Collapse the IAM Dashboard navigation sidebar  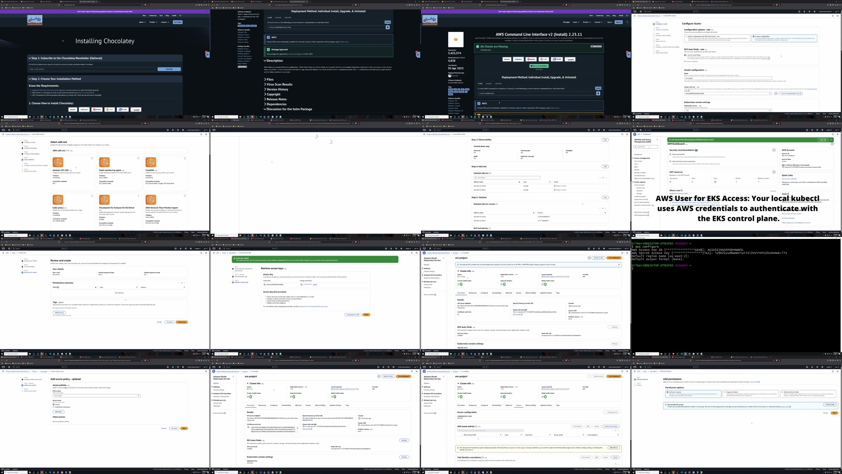tap(657, 140)
